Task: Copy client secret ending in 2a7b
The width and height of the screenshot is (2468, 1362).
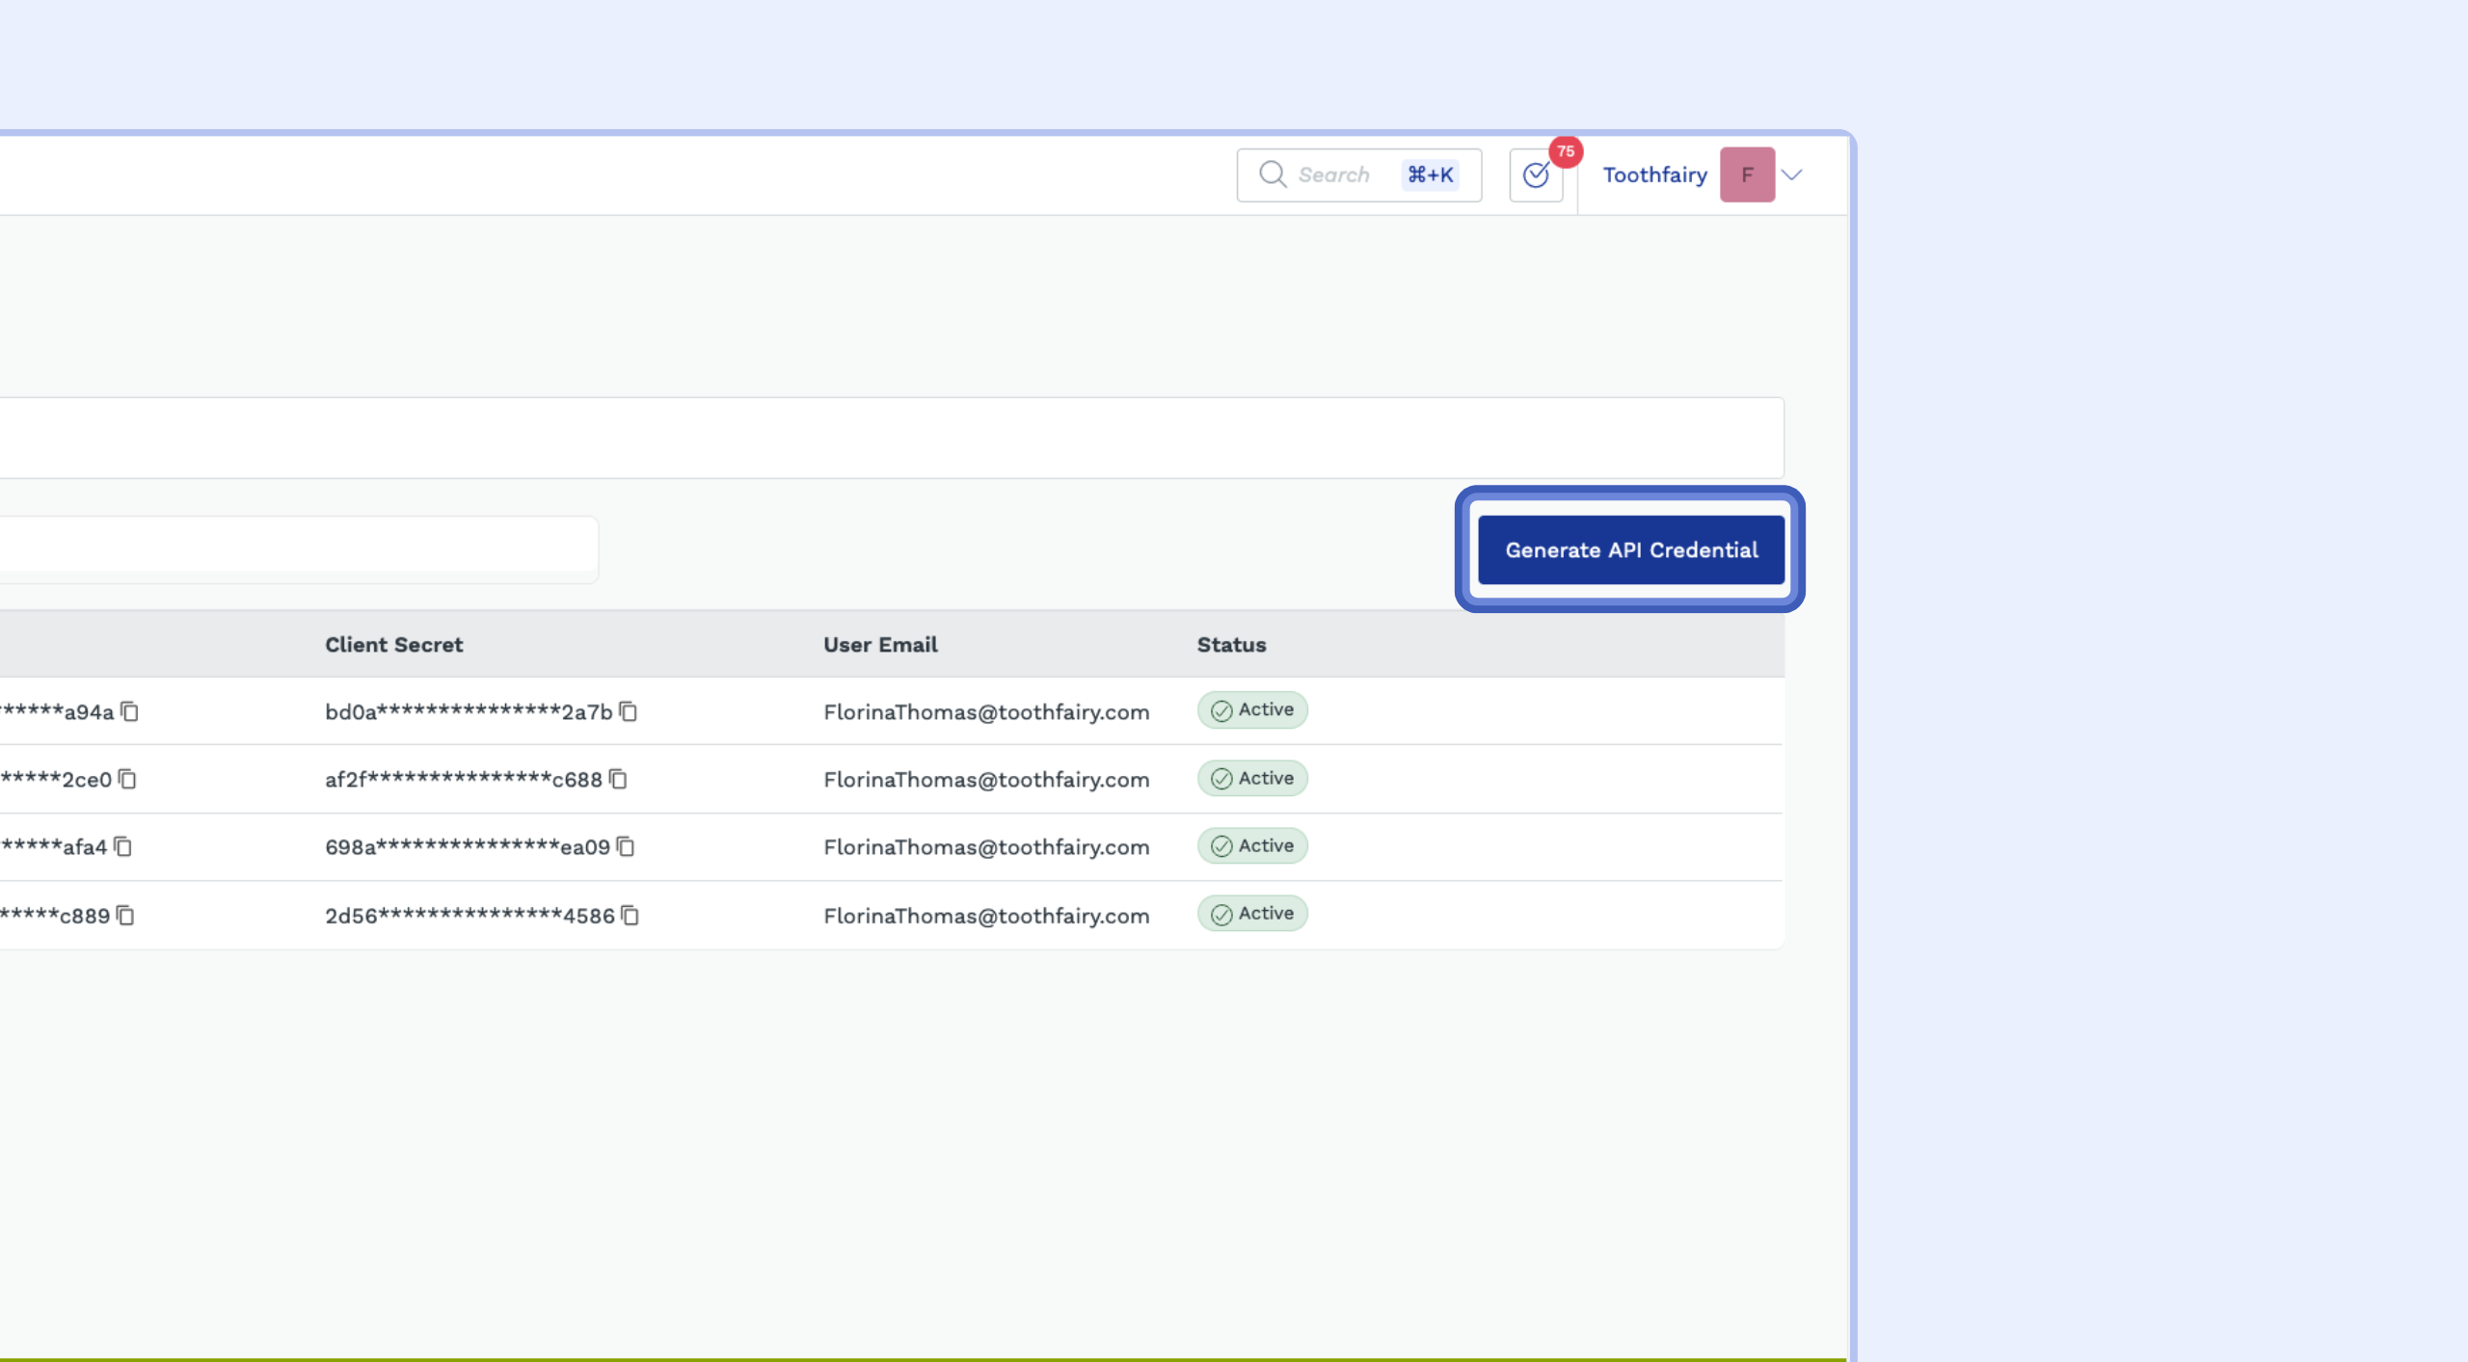Action: point(629,711)
